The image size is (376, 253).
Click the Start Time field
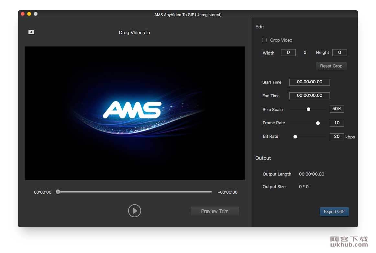pos(310,82)
